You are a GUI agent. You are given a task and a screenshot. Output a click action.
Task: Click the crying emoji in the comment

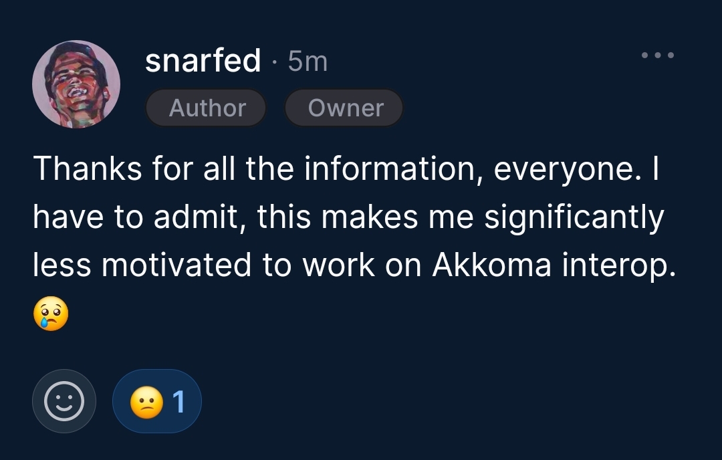coord(50,314)
